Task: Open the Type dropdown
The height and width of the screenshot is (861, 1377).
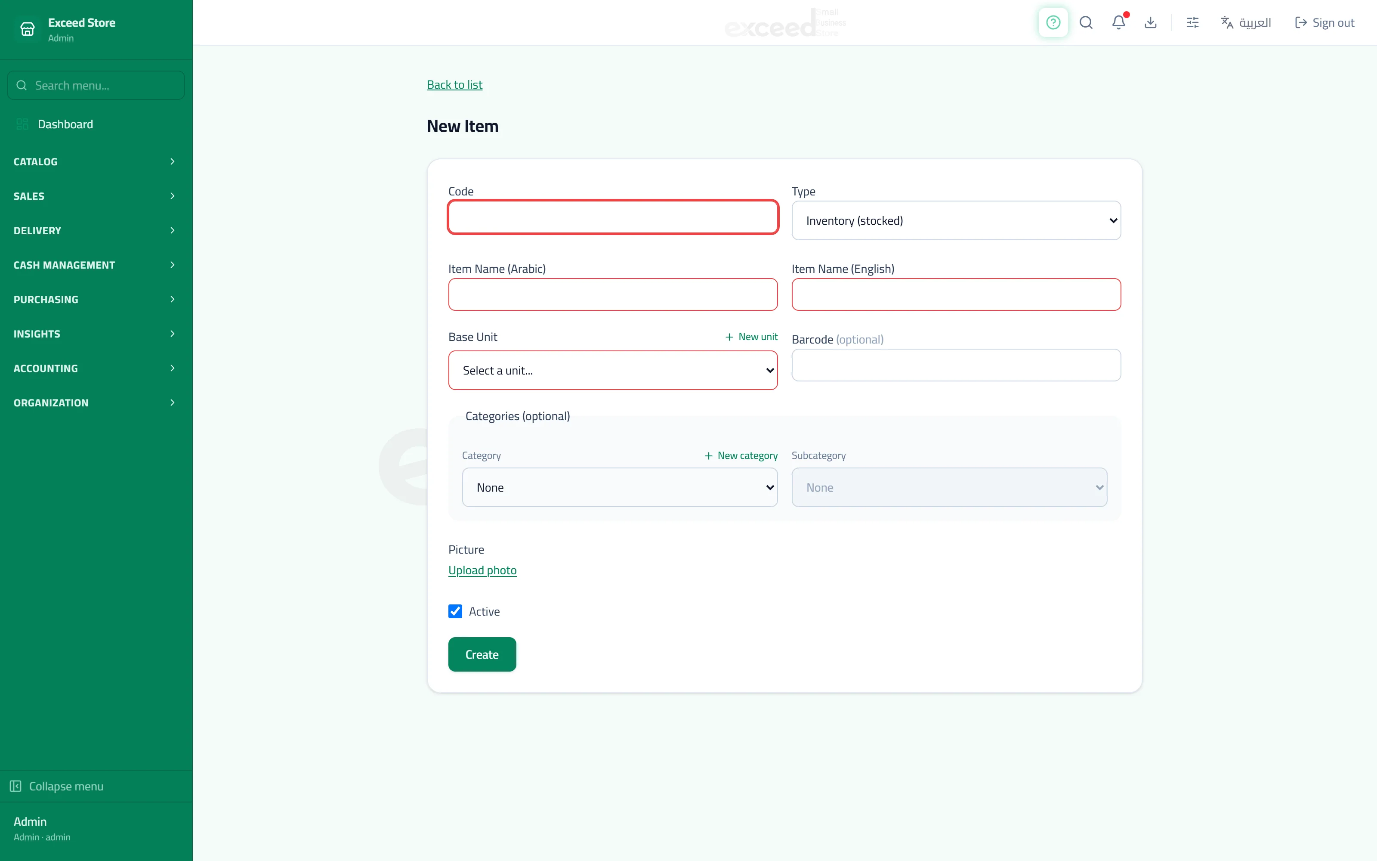Action: pos(956,220)
